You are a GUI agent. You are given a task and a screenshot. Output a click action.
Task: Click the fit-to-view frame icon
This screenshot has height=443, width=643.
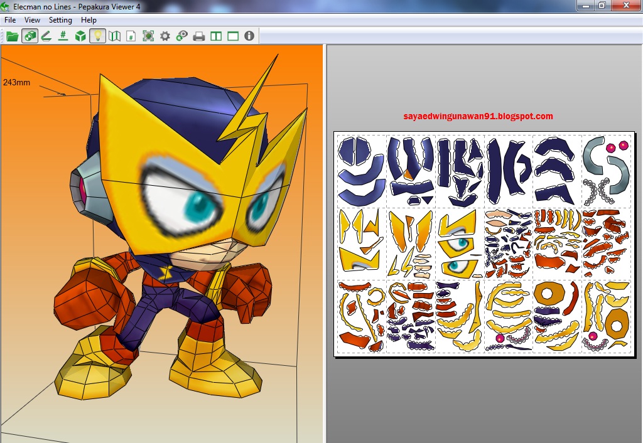click(148, 36)
